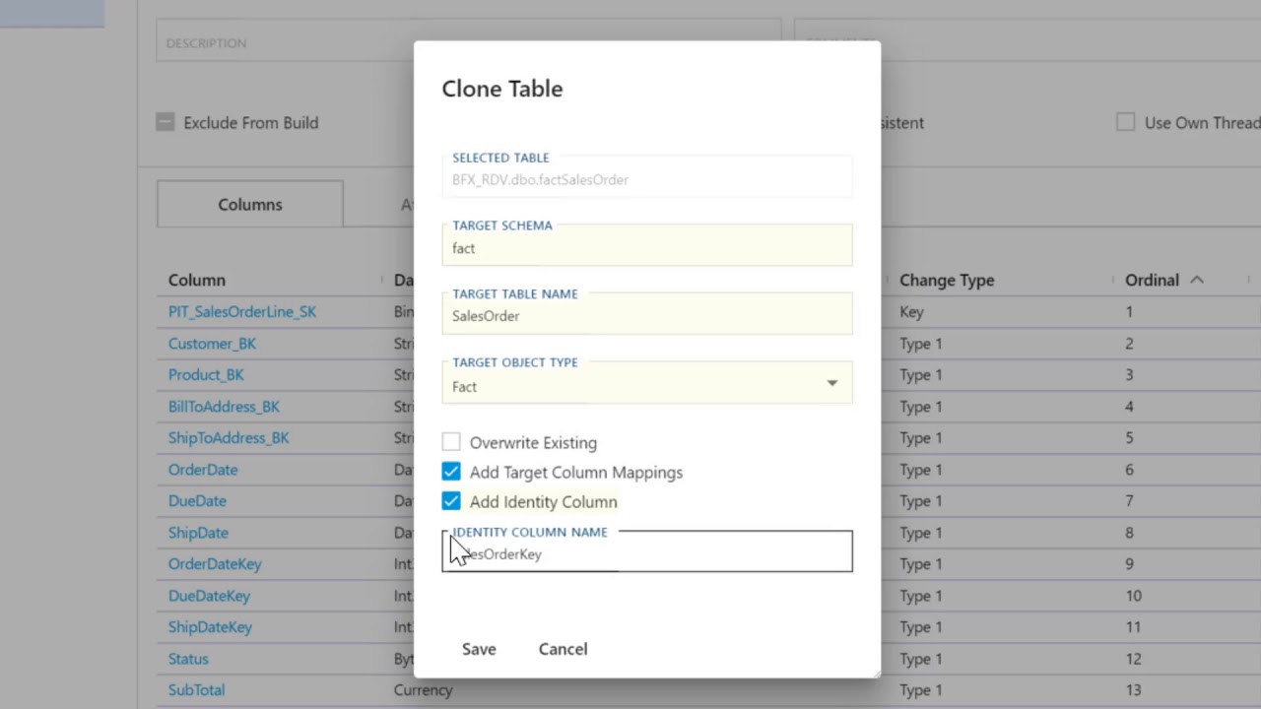Open the Product_BK column link

[x=206, y=374]
